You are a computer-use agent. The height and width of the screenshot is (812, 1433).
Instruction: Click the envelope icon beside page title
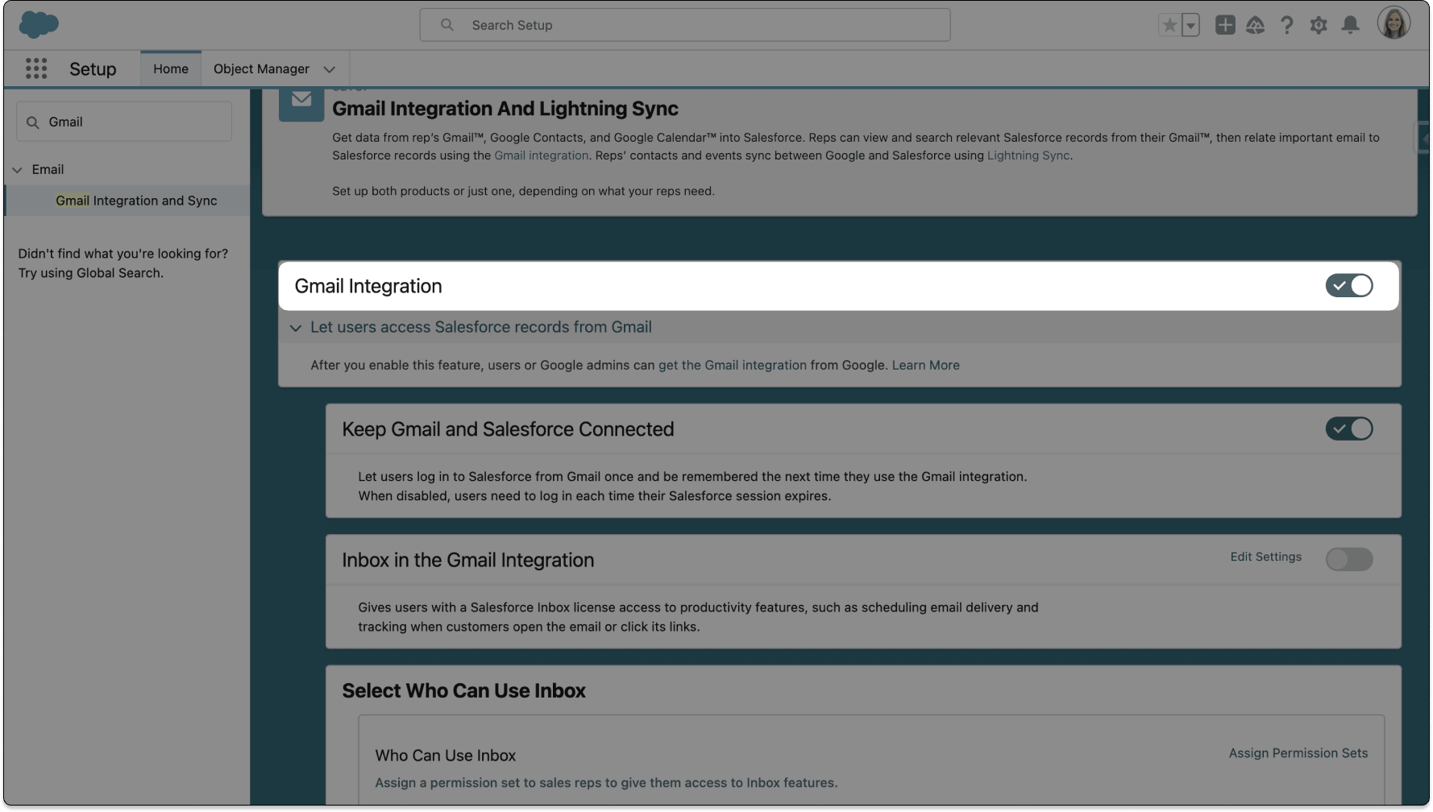[301, 101]
